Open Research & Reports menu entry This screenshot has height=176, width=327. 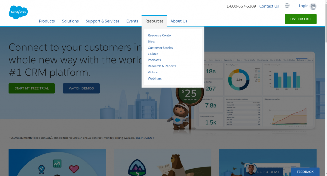[162, 66]
